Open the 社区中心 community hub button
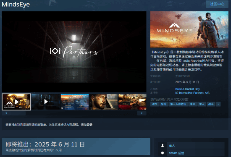 point(217,4)
